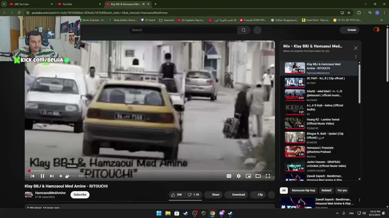Dislike the video (1.1K)
Viewport: 389px width, 218px height.
click(x=193, y=195)
